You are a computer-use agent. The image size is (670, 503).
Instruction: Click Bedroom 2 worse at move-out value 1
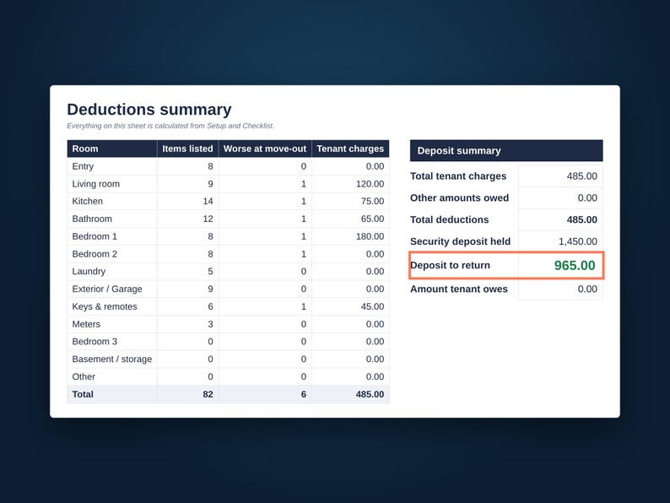(x=304, y=254)
